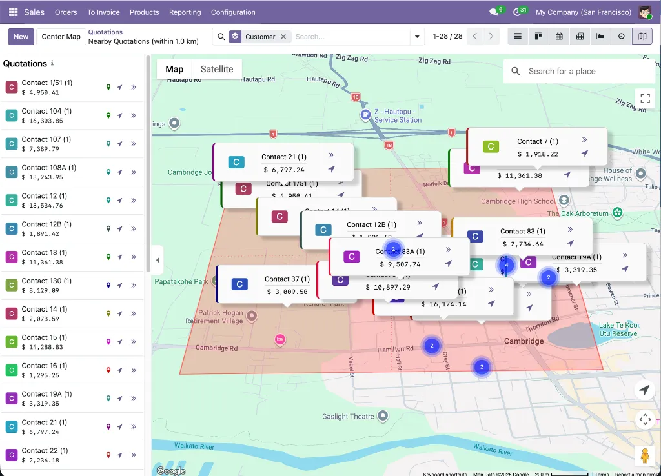Click the my location arrow button on map

(644, 390)
